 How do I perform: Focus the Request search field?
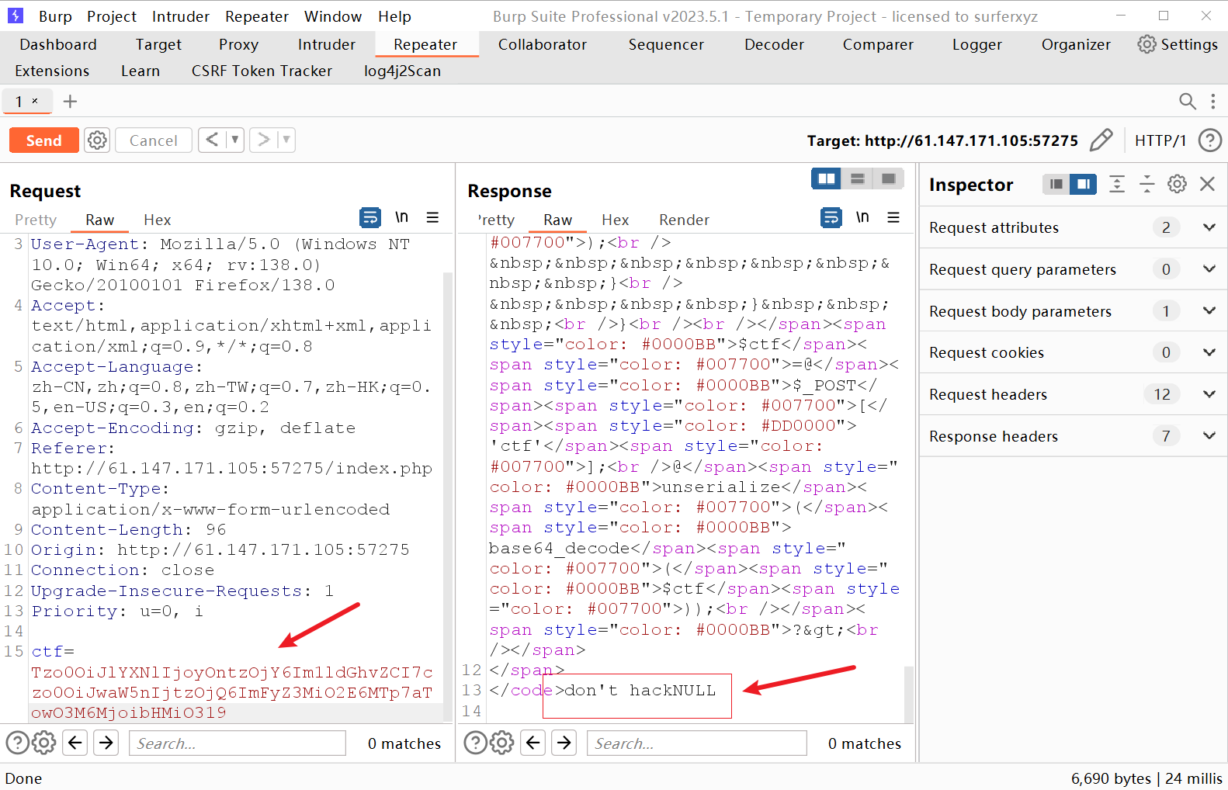tap(238, 743)
